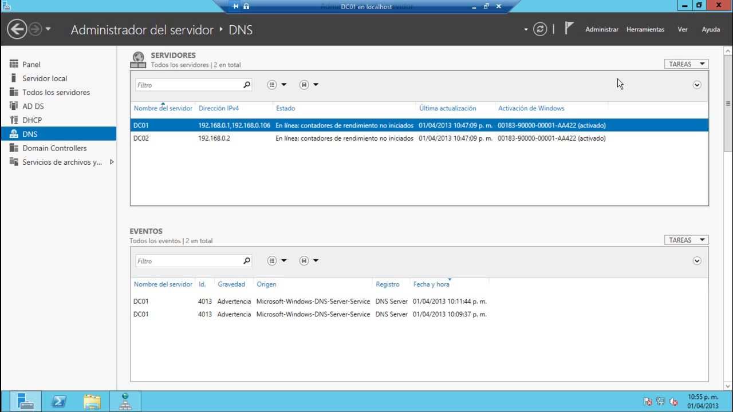Click the pin icon in connection bar
This screenshot has width=733, height=412.
pos(235,6)
